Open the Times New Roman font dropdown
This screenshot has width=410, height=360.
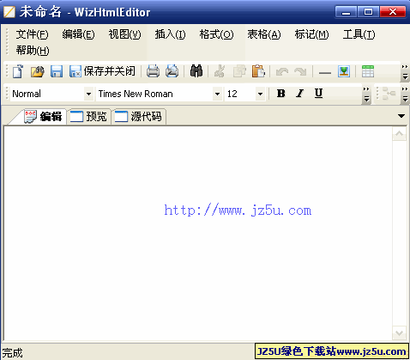tap(217, 94)
